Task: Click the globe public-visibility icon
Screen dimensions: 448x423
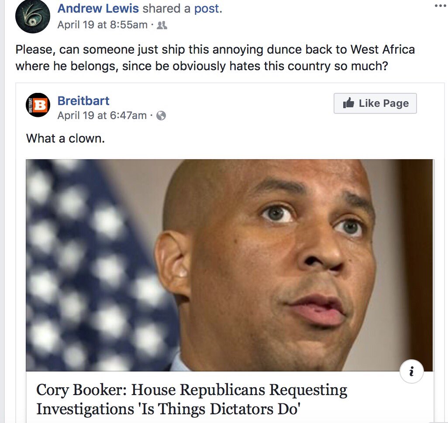Action: coord(161,116)
